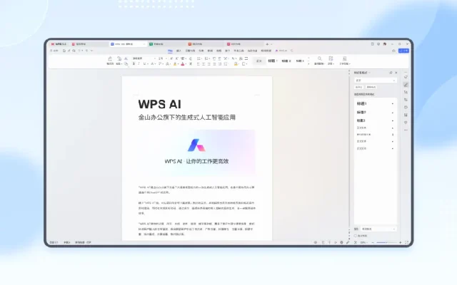Screen dimensions: 457x285
Task: Click the zoom slider in status bar
Action: (x=387, y=242)
